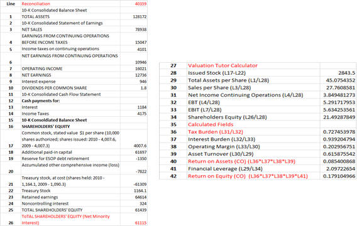Screen dimensions: 357x226
Task: Click the OPERATING INCOME value 16021
Action: point(134,68)
